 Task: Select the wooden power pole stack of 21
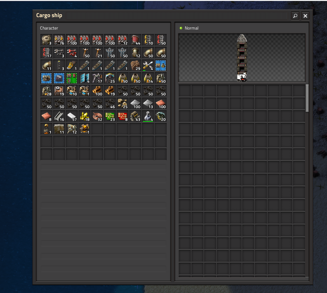tap(97, 53)
